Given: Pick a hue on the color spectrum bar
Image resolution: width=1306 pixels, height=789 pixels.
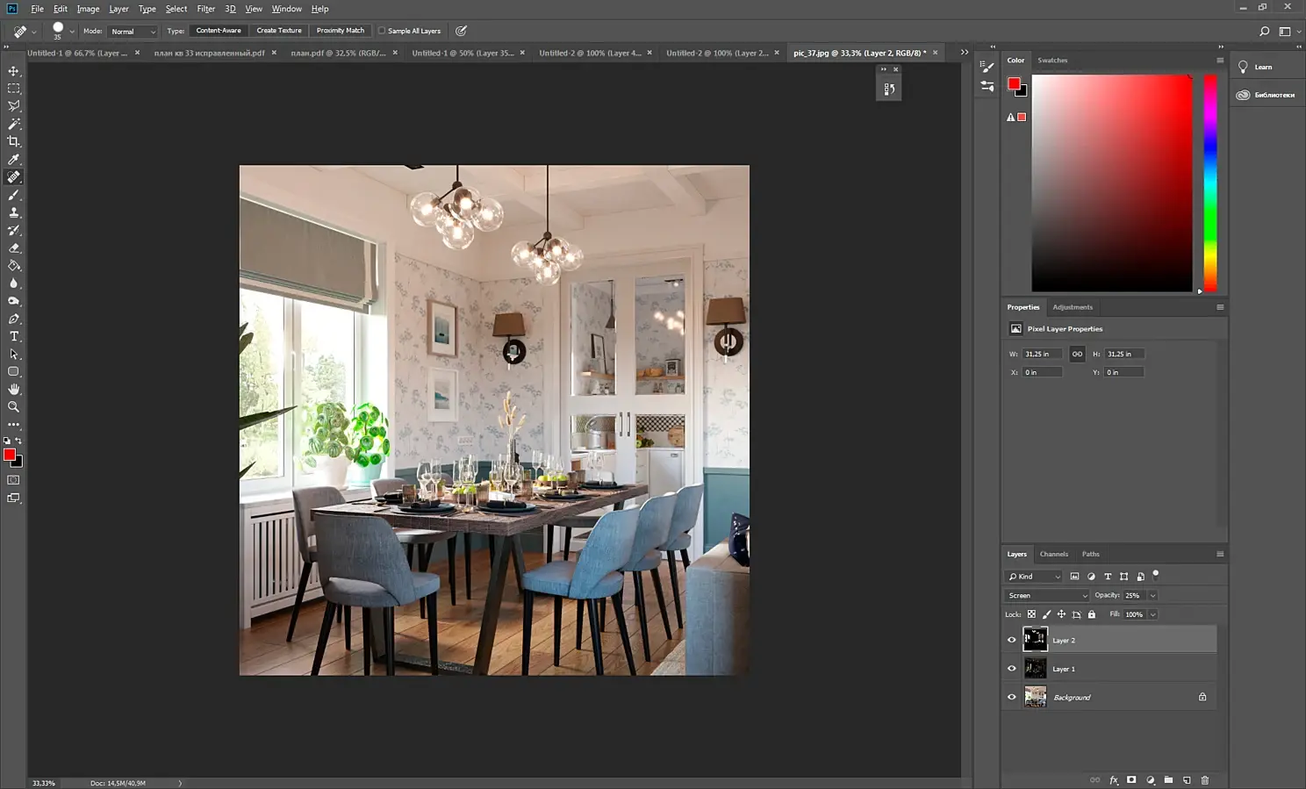Looking at the screenshot, I should (1210, 183).
